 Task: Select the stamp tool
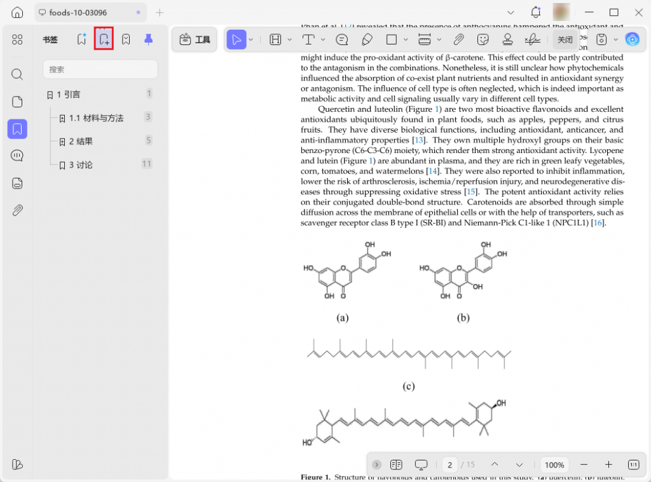click(x=507, y=39)
